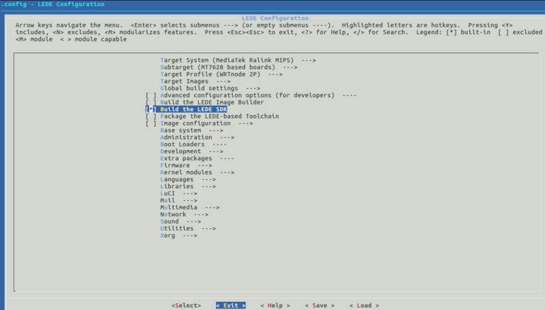Expand the Development submenu
Screen dimensions: 545x310
pyautogui.click(x=191, y=151)
